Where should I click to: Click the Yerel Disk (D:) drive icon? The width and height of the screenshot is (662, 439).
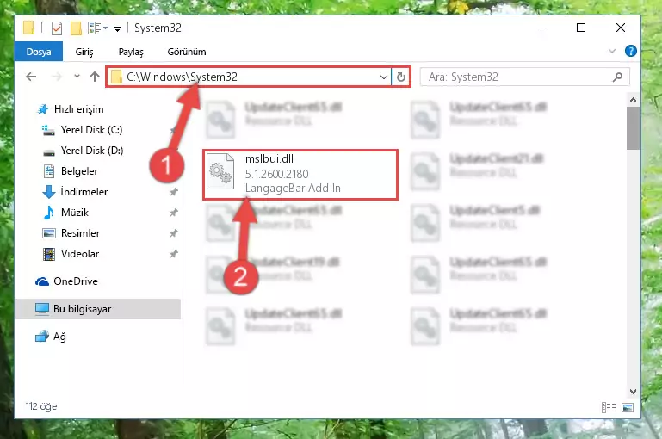pos(49,151)
